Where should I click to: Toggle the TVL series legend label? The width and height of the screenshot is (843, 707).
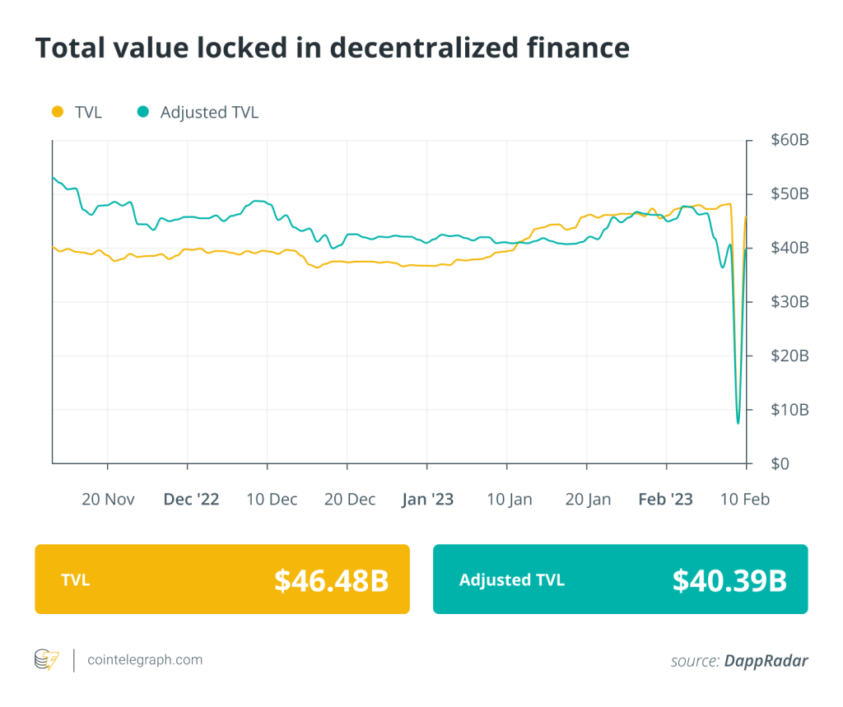pyautogui.click(x=88, y=112)
